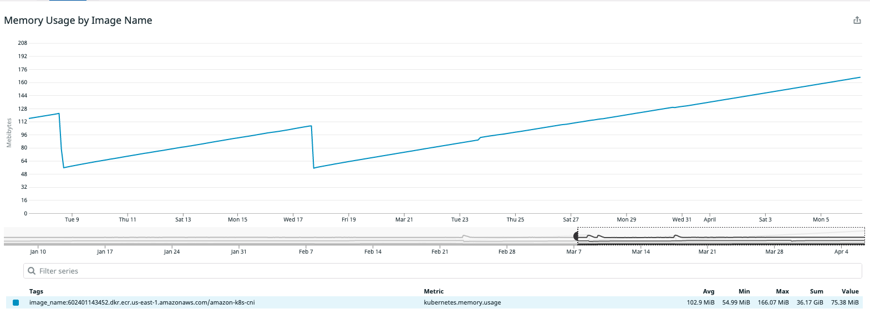The height and width of the screenshot is (309, 870).
Task: Click the Wed 17 x-axis label
Action: (293, 219)
